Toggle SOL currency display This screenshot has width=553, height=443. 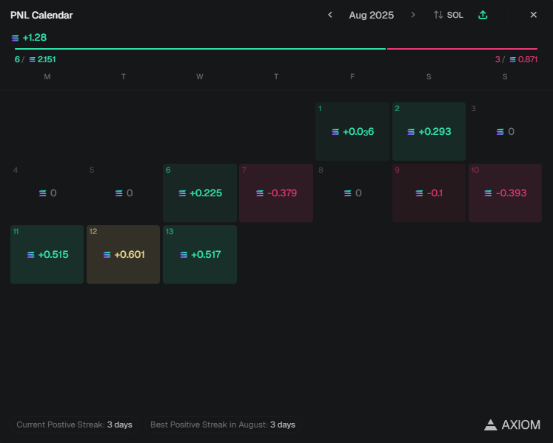[449, 15]
